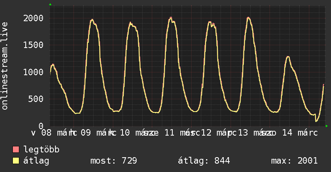Click the 0 y-axis label
The height and width of the screenshot is (172, 331).
click(40, 126)
